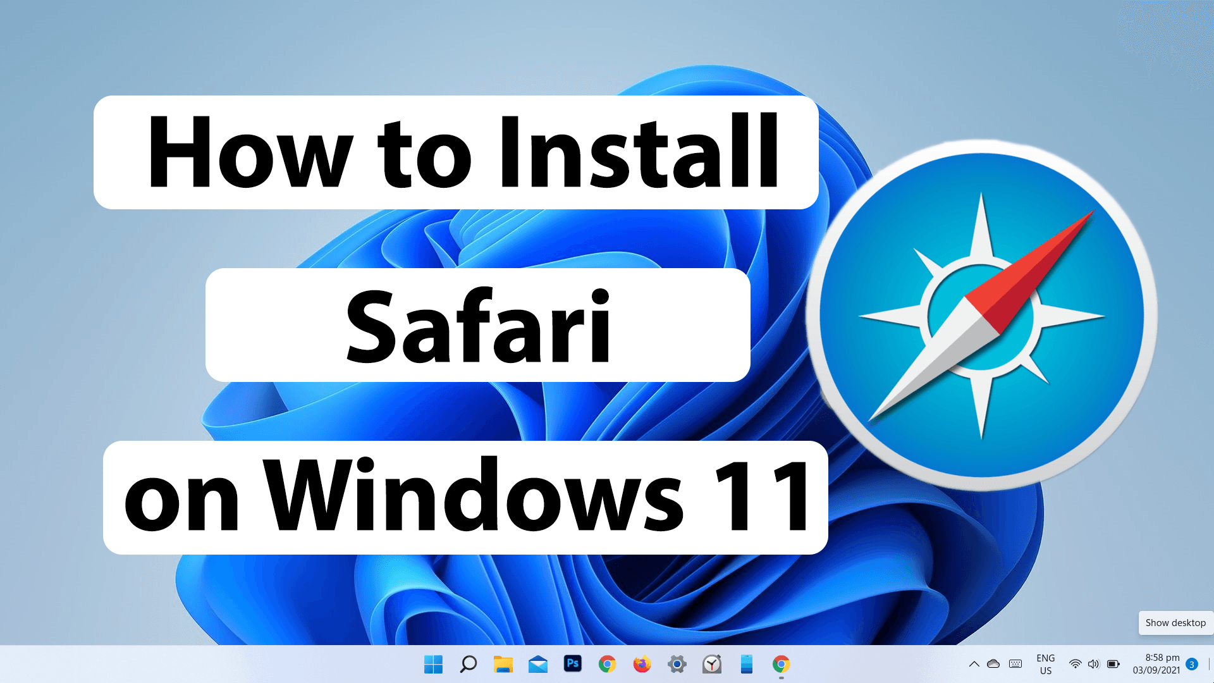Click the taskbar Search magnifier icon
This screenshot has width=1214, height=683.
468,664
